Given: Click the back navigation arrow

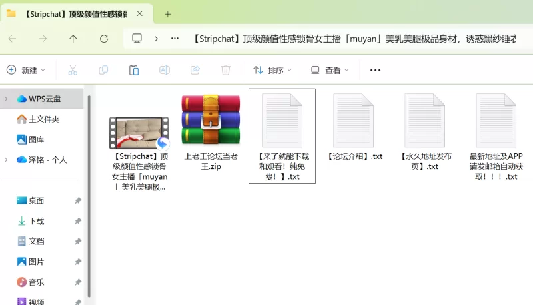Looking at the screenshot, I should tap(12, 39).
